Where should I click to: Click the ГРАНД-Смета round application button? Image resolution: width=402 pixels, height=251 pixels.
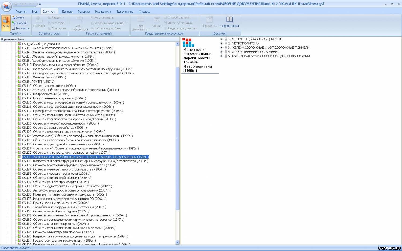pyautogui.click(x=6, y=6)
